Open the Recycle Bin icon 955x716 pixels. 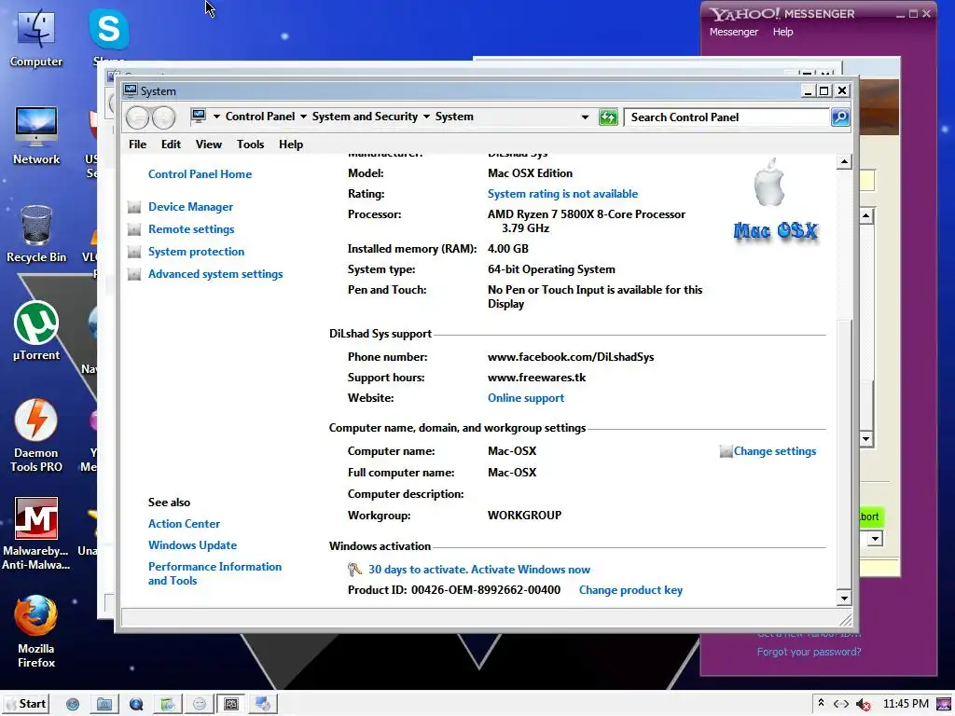pos(36,234)
